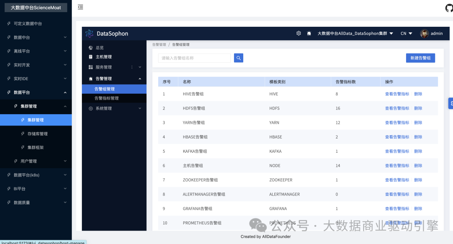Click the blue floating tab on right edge
Image resolution: width=453 pixels, height=244 pixels.
(451, 103)
